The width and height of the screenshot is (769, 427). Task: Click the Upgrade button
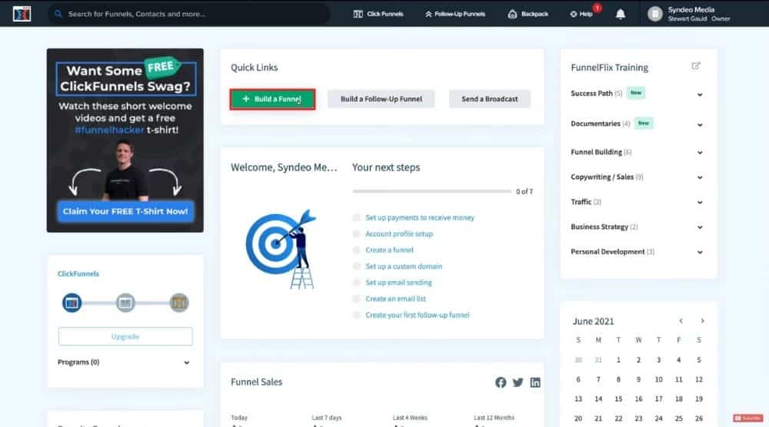[125, 336]
